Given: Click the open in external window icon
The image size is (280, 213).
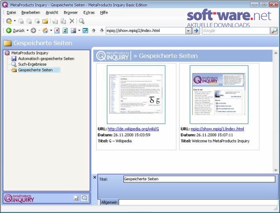Looking at the screenshot, I should click(x=85, y=31).
